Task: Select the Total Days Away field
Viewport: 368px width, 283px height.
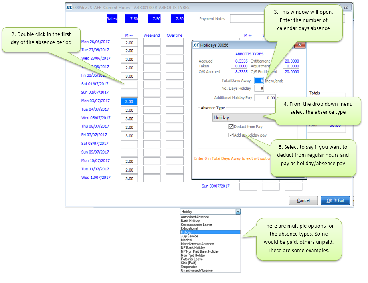Action: (259, 80)
